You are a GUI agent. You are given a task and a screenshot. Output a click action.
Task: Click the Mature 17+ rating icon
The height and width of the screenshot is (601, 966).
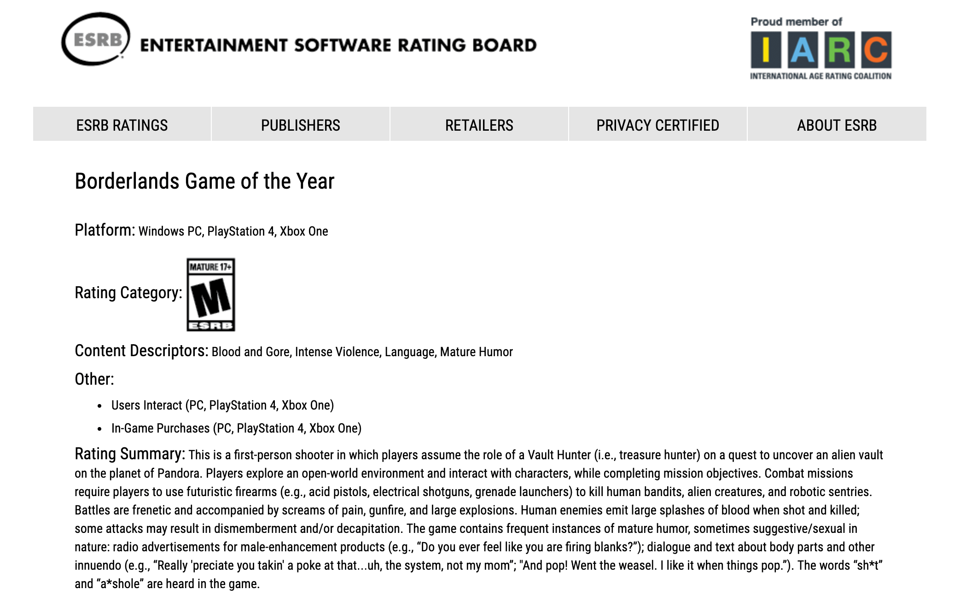[x=211, y=295]
